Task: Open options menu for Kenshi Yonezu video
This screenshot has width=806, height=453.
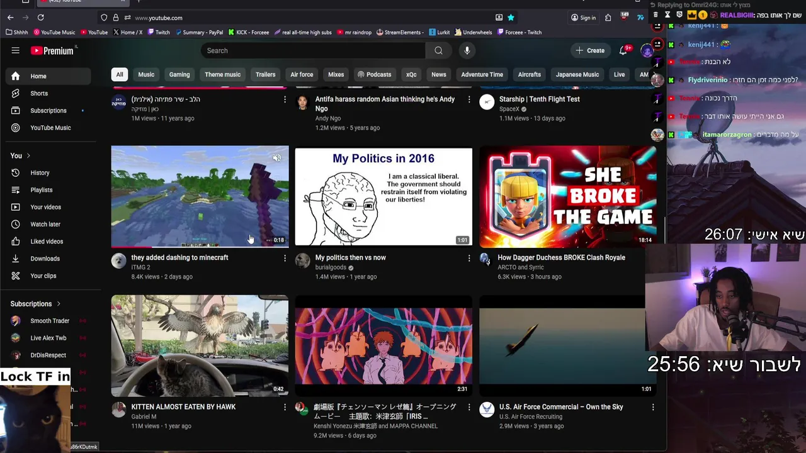Action: coord(468,407)
